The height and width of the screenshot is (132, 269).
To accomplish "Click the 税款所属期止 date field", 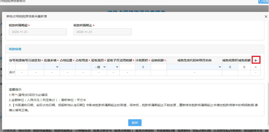I will point(102,32).
